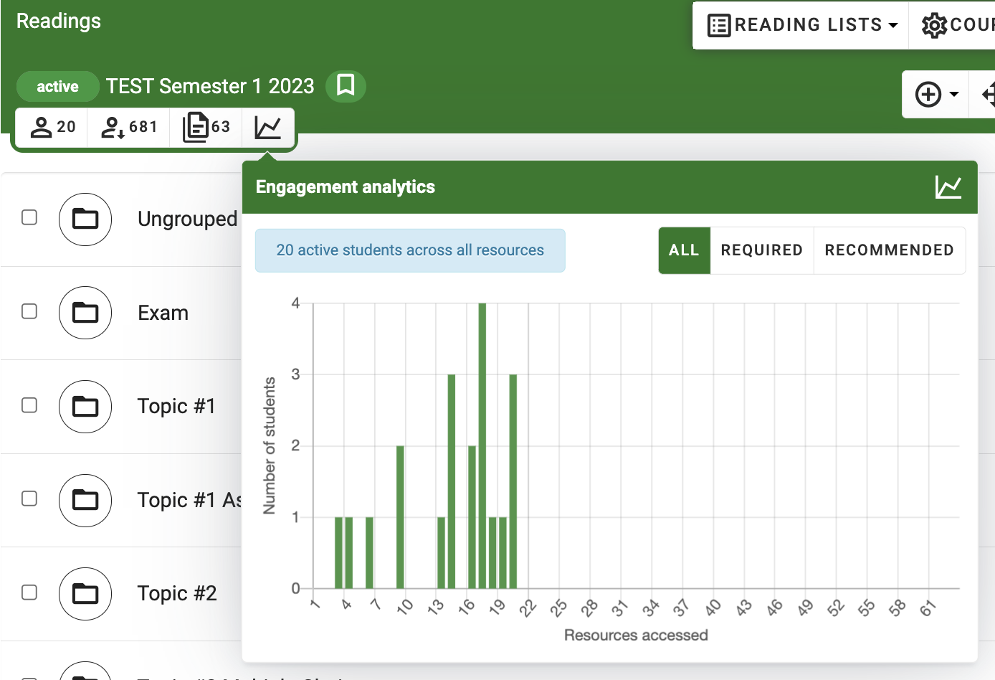Switch to the REQUIRED tab
The image size is (995, 680).
click(761, 250)
